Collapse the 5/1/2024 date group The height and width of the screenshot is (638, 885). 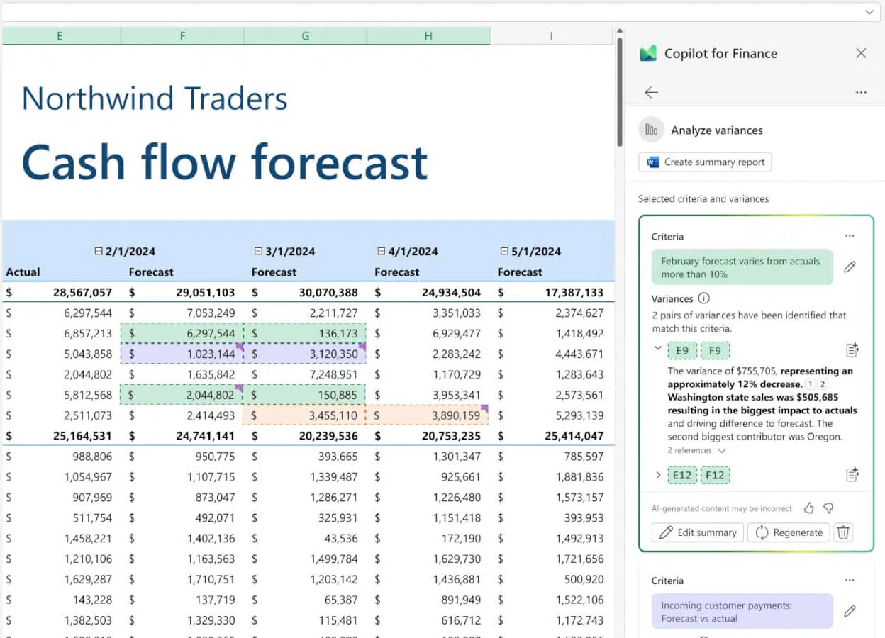coord(504,251)
